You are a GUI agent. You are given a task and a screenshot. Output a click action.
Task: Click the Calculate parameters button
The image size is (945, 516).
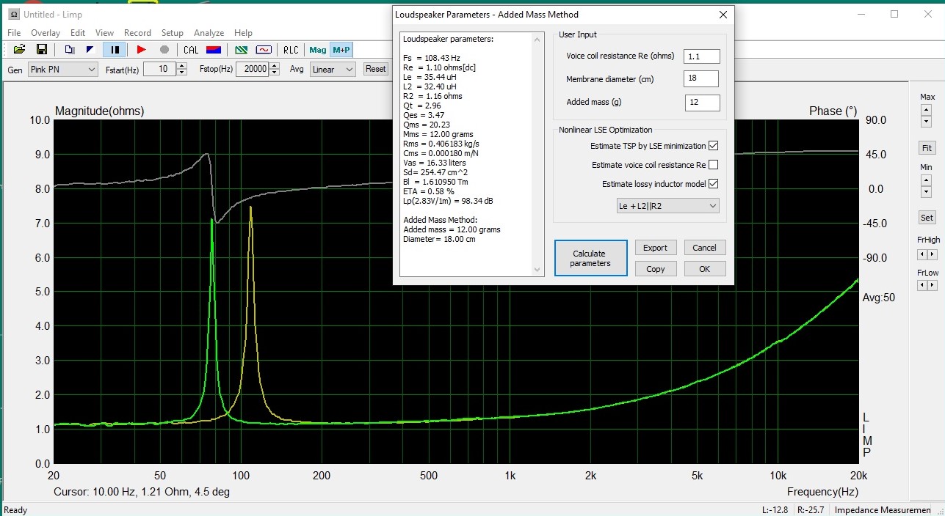tap(590, 258)
